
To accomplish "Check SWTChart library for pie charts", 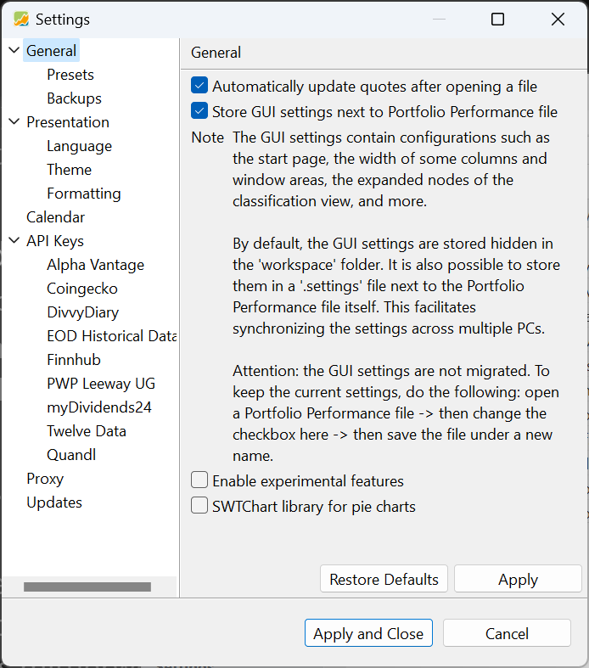I will (x=199, y=505).
